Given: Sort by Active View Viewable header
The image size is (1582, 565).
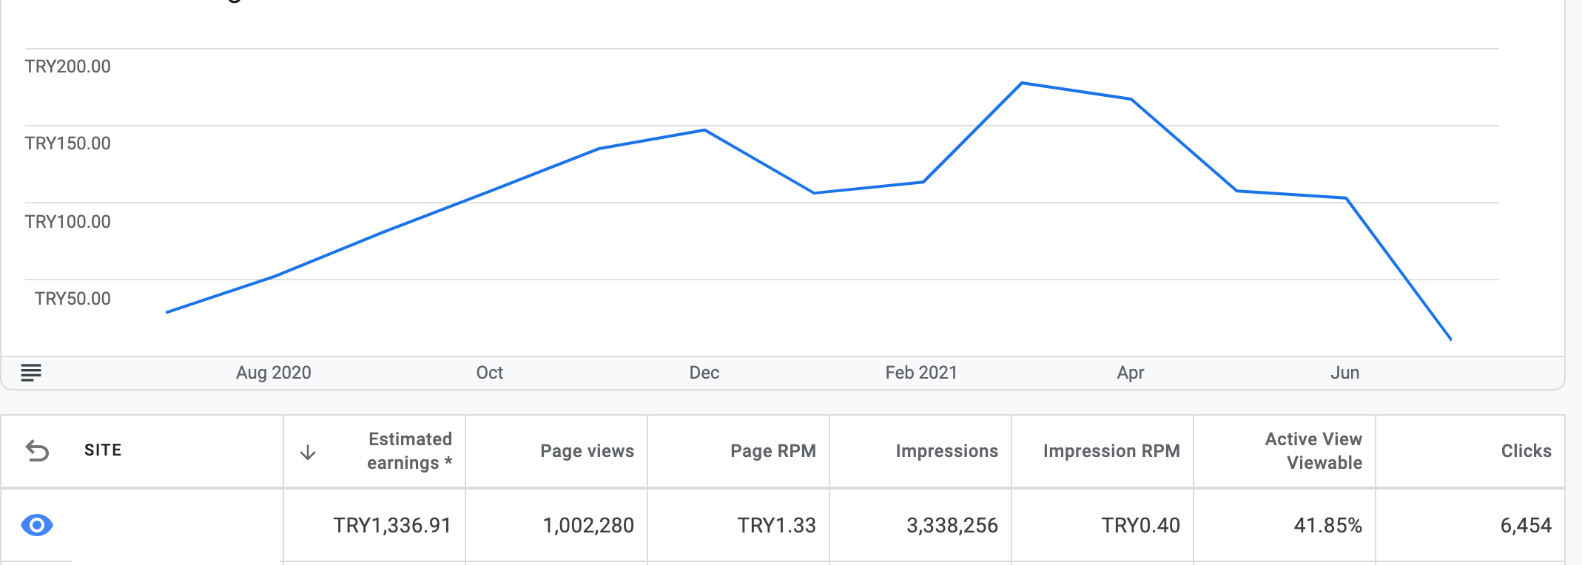Looking at the screenshot, I should (x=1313, y=451).
